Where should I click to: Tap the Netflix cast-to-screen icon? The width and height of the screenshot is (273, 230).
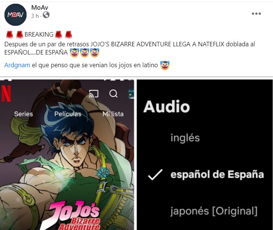pos(94,94)
